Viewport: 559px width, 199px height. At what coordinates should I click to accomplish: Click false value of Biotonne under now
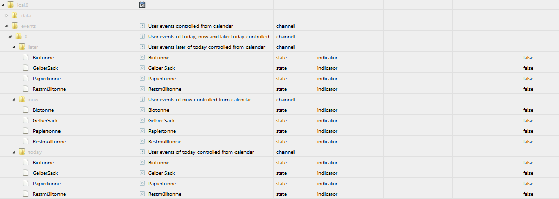click(528, 110)
